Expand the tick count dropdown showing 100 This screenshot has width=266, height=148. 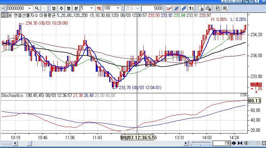(118, 8)
